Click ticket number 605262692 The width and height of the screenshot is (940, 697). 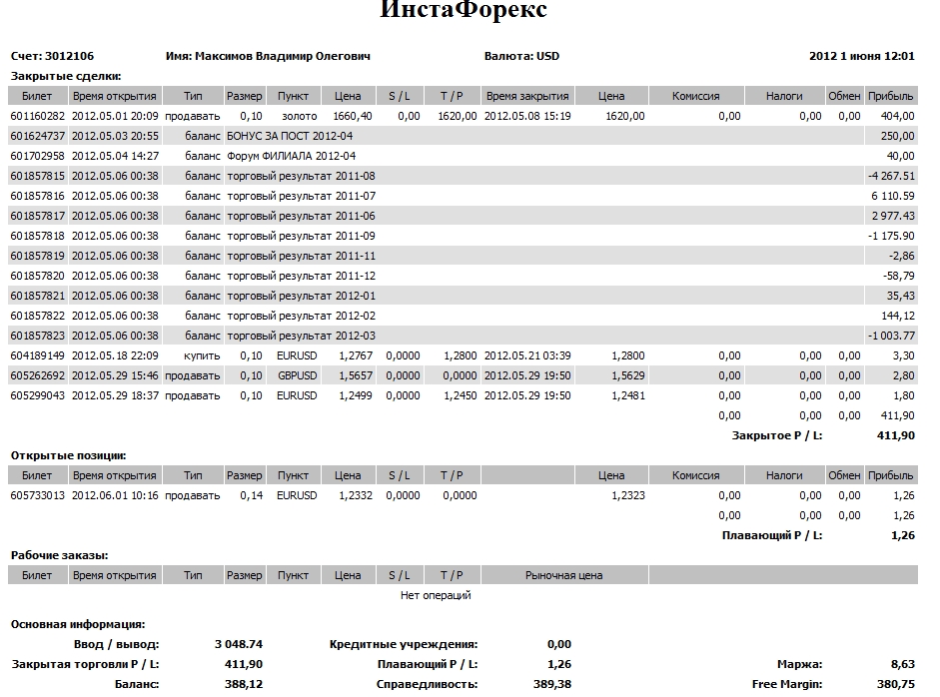[x=38, y=375]
